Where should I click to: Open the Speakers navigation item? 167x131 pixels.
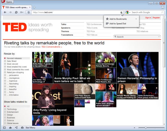pyautogui.click(x=65, y=28)
